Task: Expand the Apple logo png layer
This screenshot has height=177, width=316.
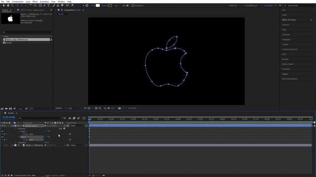Action: [x=12, y=145]
